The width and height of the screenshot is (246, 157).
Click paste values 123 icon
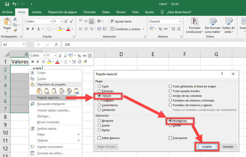(47, 91)
